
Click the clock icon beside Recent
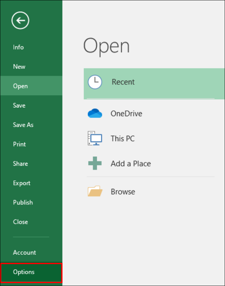95,82
